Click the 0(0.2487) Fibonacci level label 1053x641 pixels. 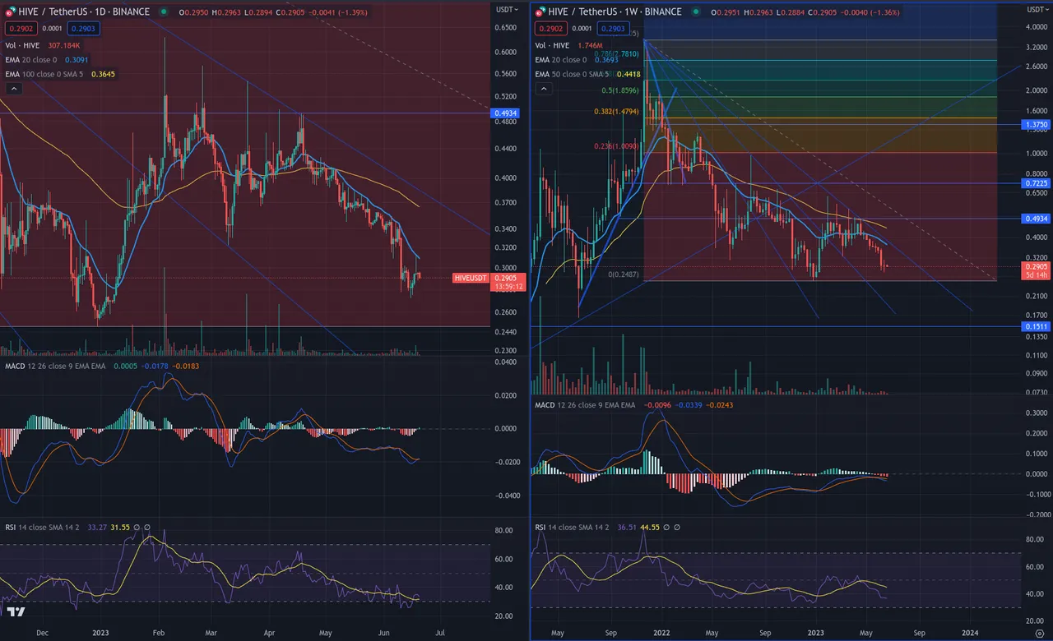[625, 274]
